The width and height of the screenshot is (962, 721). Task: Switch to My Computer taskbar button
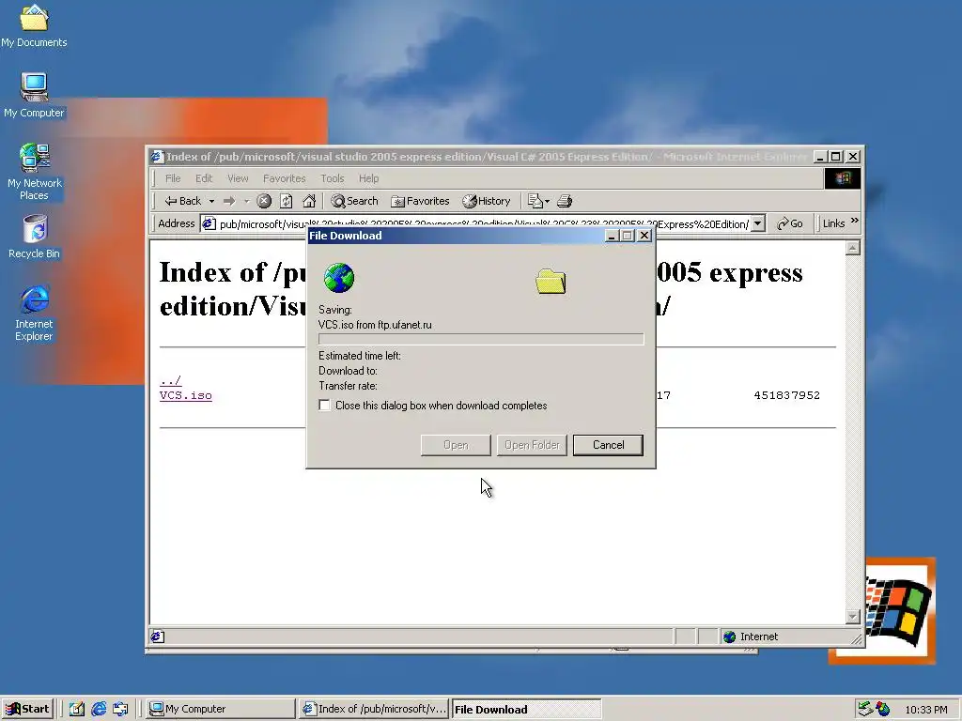tap(221, 709)
